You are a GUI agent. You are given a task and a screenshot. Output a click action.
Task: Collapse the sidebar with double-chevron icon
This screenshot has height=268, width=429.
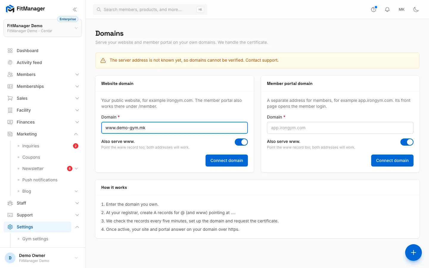click(75, 10)
